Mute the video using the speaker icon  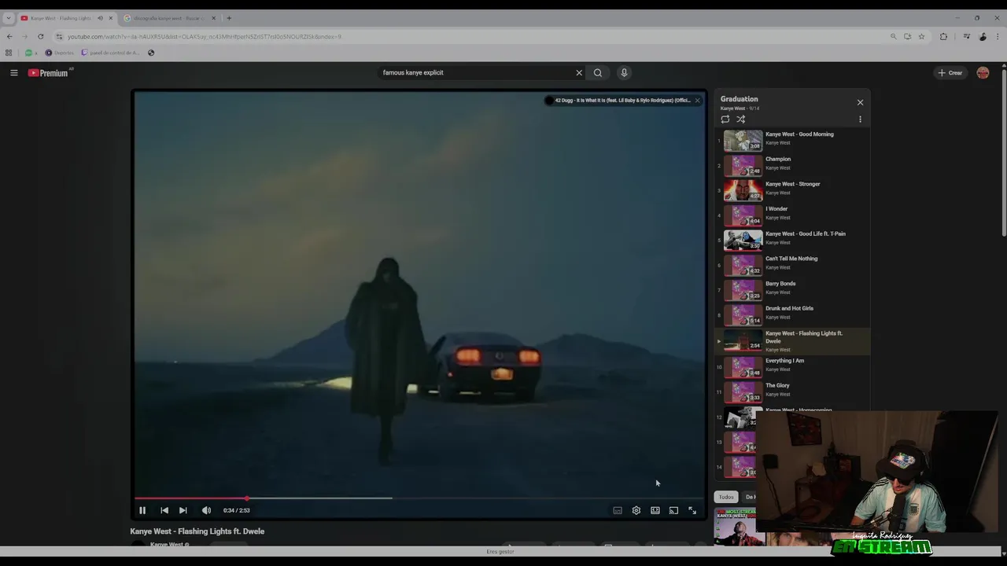point(206,510)
